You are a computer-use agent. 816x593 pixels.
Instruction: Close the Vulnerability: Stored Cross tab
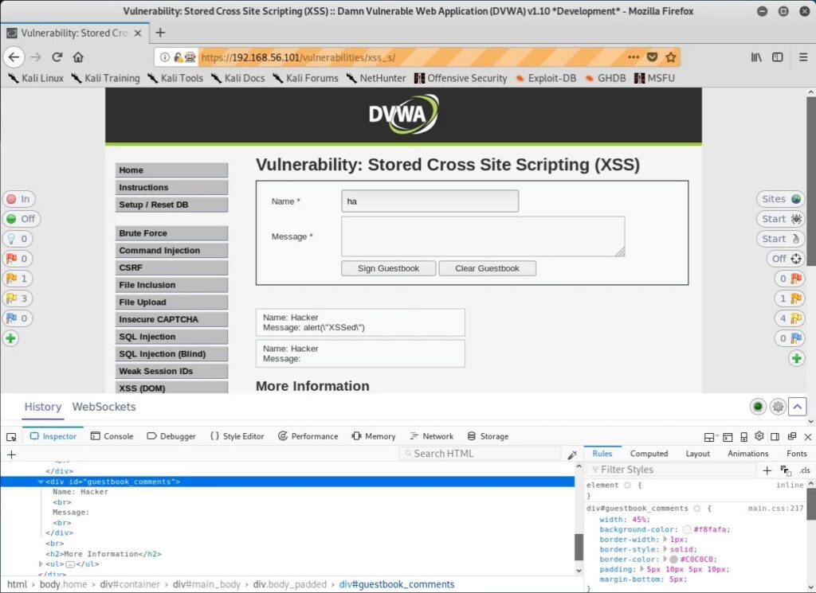pyautogui.click(x=138, y=33)
